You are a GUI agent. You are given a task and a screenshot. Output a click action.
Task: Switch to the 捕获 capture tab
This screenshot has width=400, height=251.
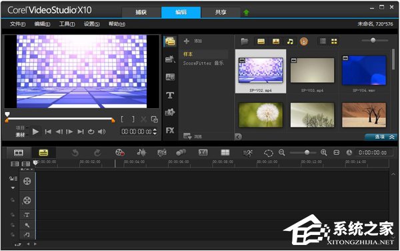141,12
